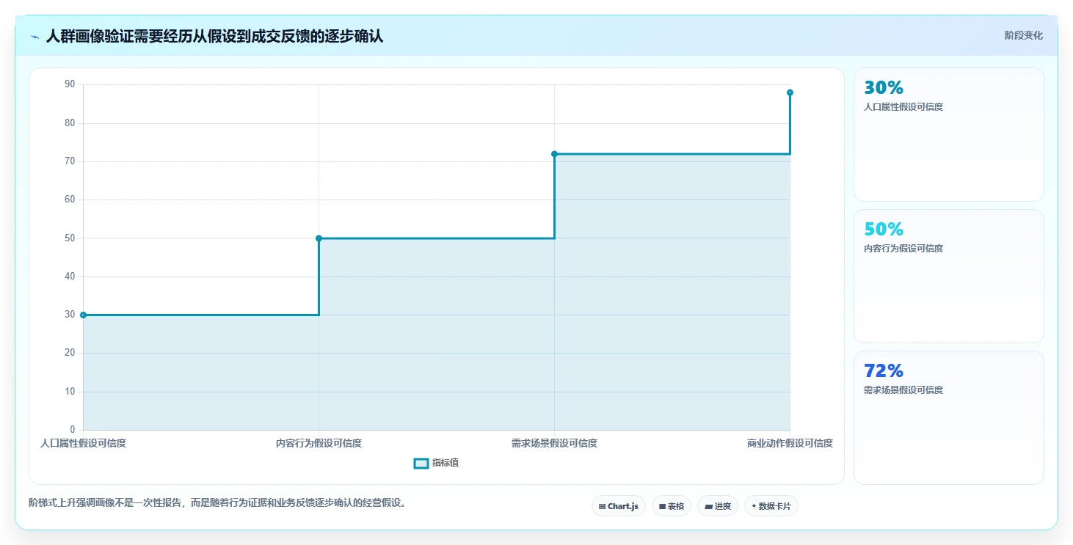Viewport: 1073px width, 545px height.
Task: Click the 50% value text
Action: pyautogui.click(x=884, y=229)
